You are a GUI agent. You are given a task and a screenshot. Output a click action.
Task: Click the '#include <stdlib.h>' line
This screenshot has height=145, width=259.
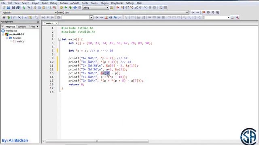tap(78, 32)
